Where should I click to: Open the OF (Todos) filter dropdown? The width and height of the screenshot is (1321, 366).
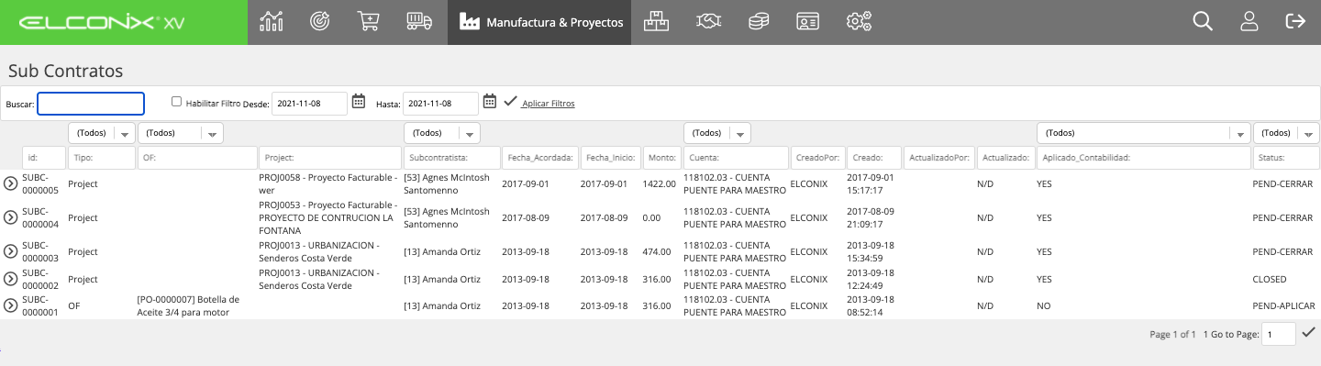(x=181, y=134)
